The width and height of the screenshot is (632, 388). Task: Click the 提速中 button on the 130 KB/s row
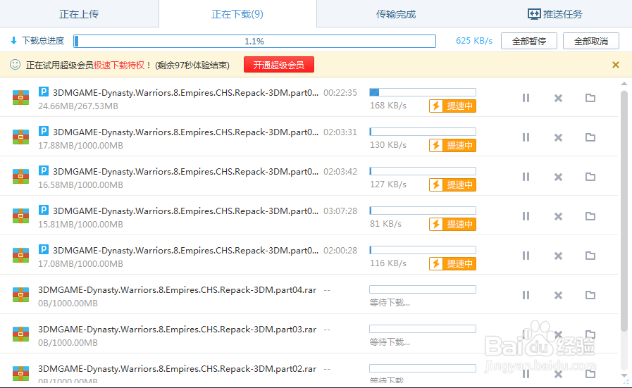[452, 146]
